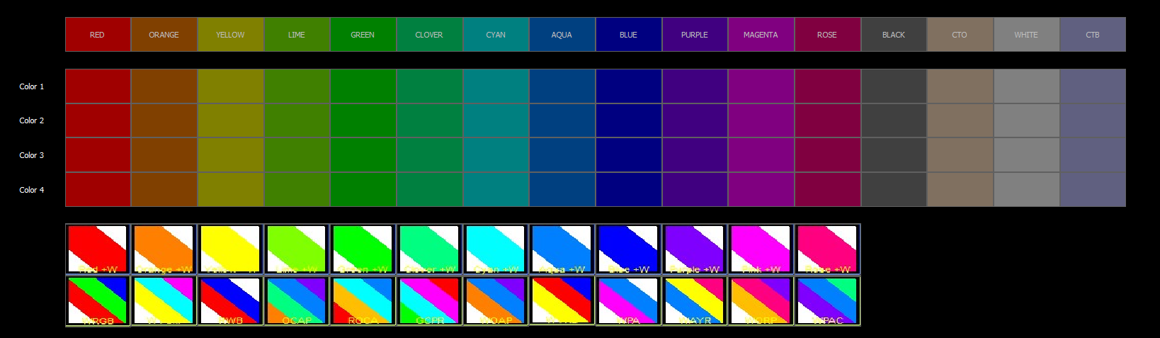The image size is (1160, 338).
Task: Set Color 2 to yellow
Action: (x=230, y=120)
